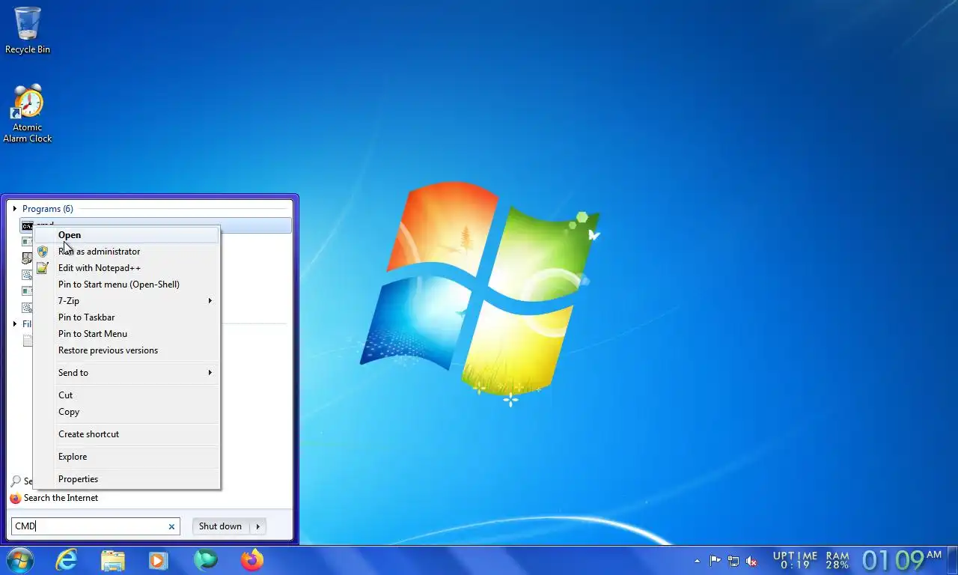Select Copy from the context menu
This screenshot has width=958, height=575.
(x=127, y=412)
